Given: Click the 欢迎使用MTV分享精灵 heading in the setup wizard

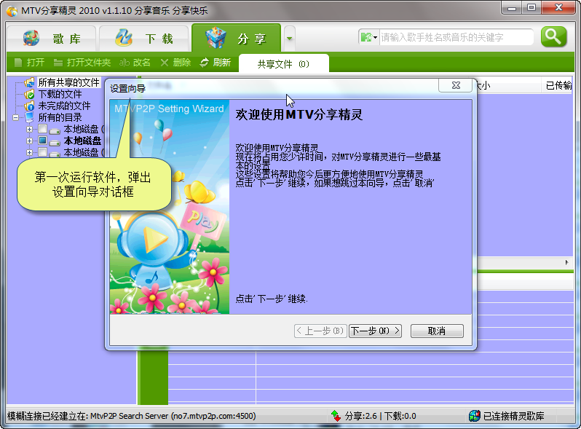Looking at the screenshot, I should [x=299, y=114].
